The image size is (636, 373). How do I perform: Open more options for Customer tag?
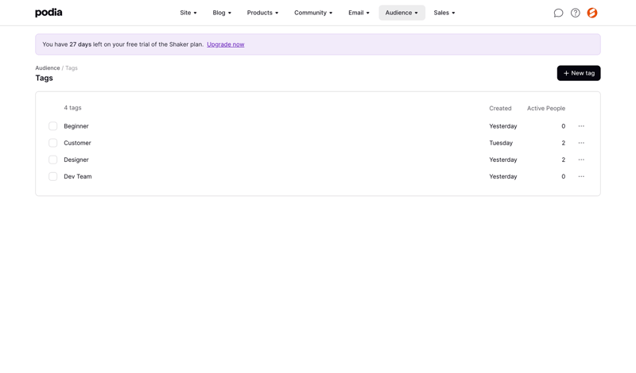coord(581,143)
